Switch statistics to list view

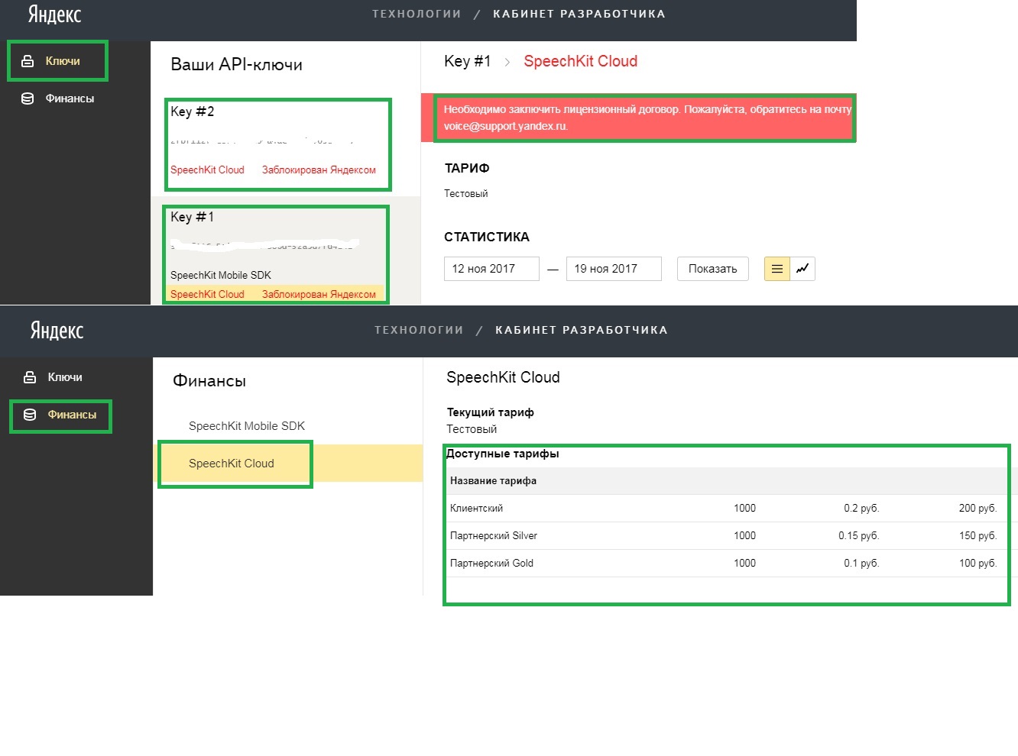pyautogui.click(x=777, y=269)
